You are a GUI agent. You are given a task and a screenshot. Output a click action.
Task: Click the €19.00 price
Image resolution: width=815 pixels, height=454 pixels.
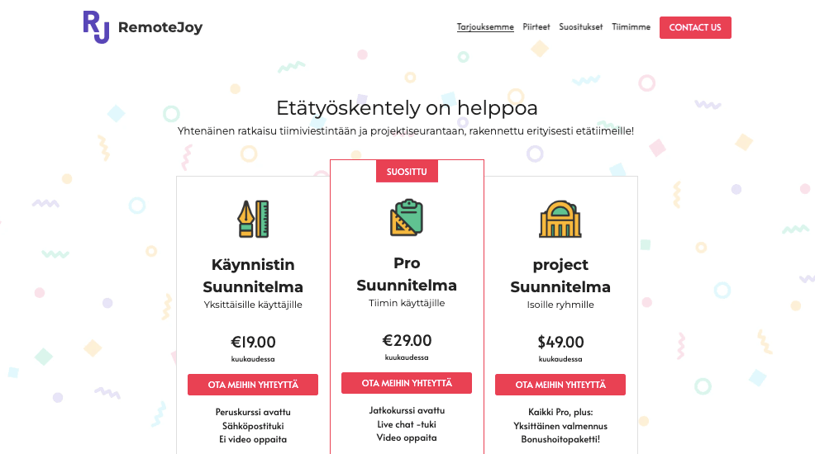(x=253, y=343)
